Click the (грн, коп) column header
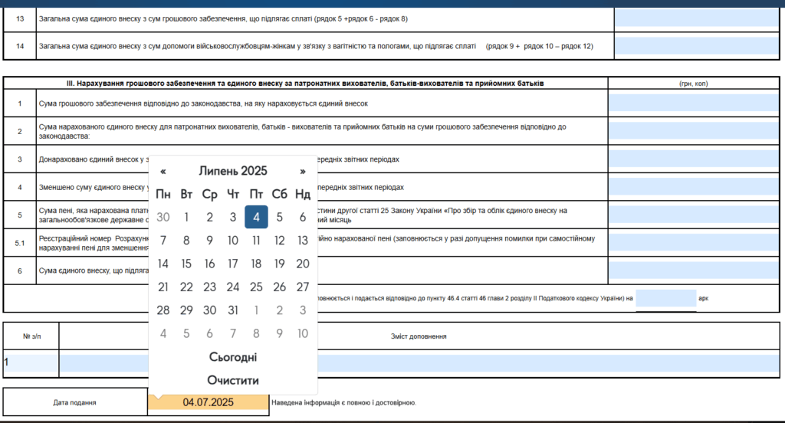The image size is (785, 423). point(693,84)
